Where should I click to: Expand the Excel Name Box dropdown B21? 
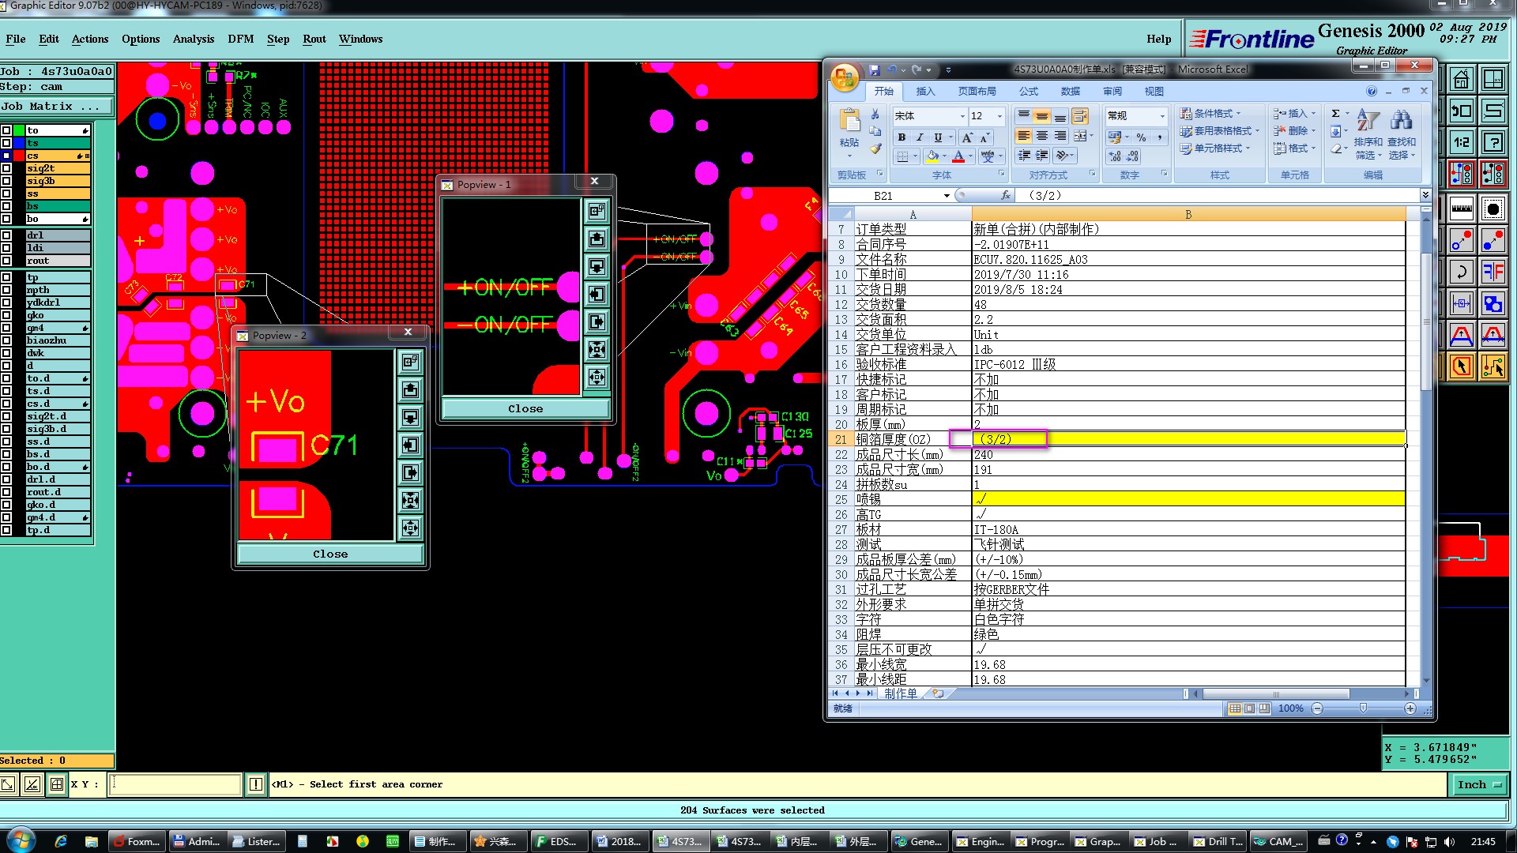point(947,196)
